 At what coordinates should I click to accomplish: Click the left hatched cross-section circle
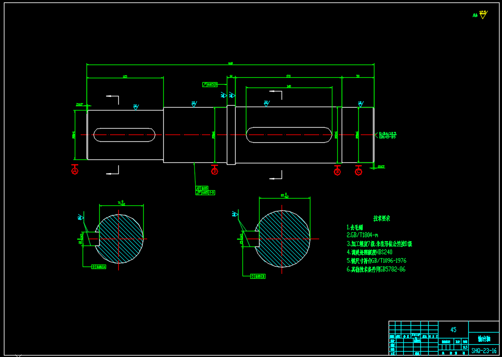coord(120,239)
